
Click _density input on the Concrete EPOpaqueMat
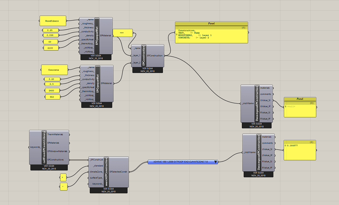tap(90, 84)
